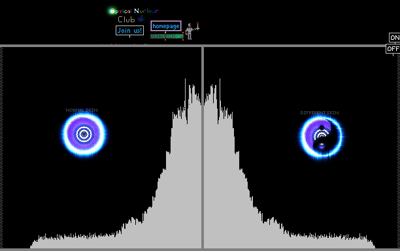Image resolution: width=400 pixels, height=251 pixels.
Task: Select the different skin glowing orb
Action: tap(322, 137)
